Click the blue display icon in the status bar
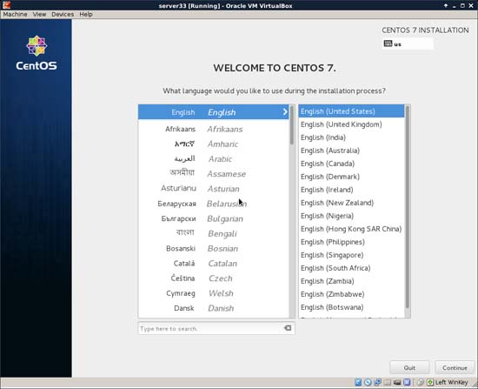This screenshot has width=478, height=389. coord(407,382)
